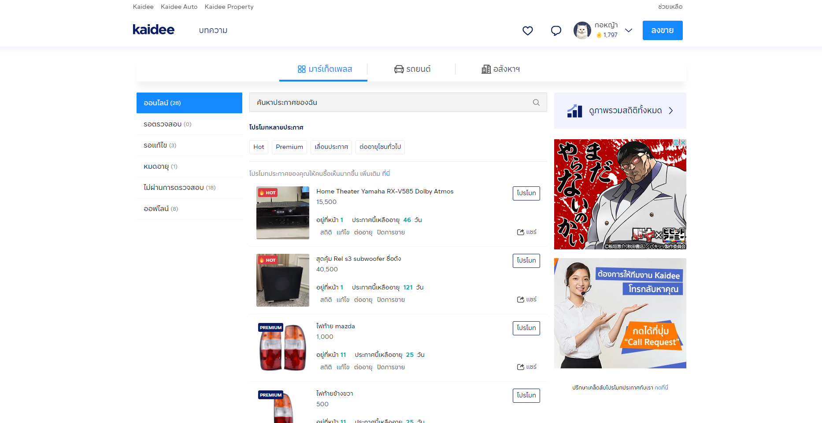Click the Kaidee logo
The height and width of the screenshot is (423, 822).
(x=153, y=30)
